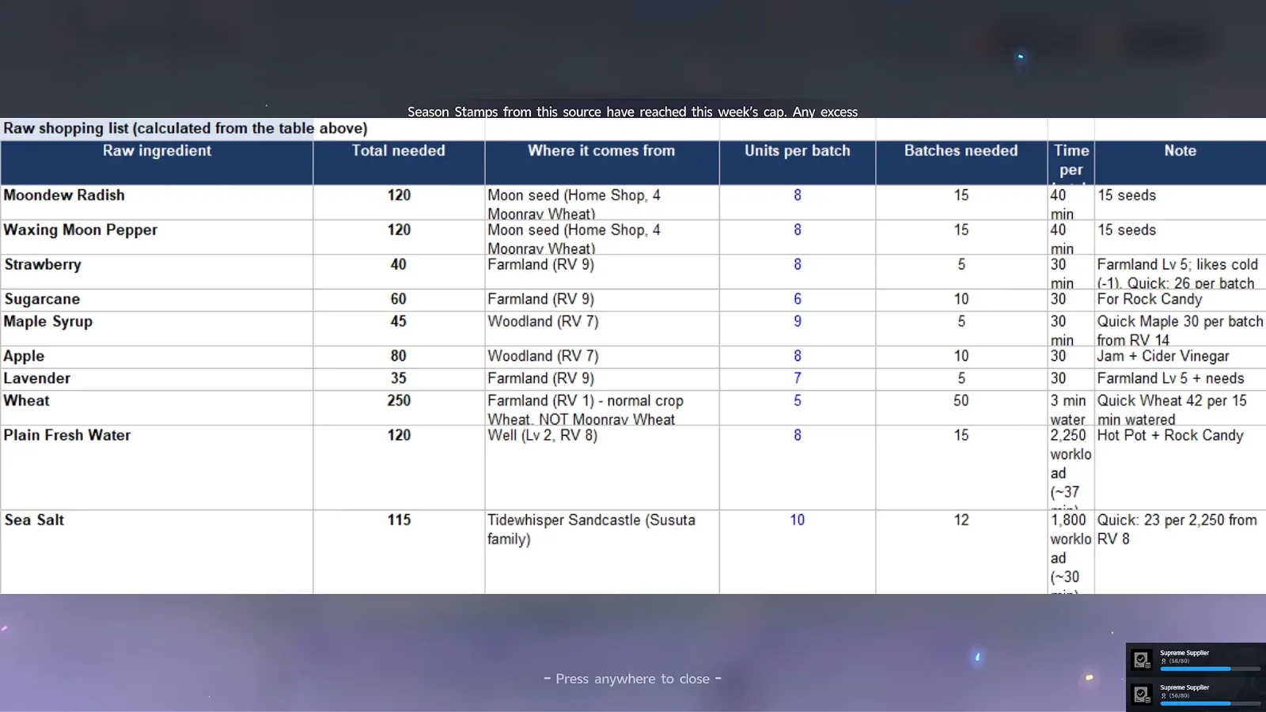Viewport: 1266px width, 712px height.
Task: Select Sea Salt's units per batch 10
Action: point(798,552)
